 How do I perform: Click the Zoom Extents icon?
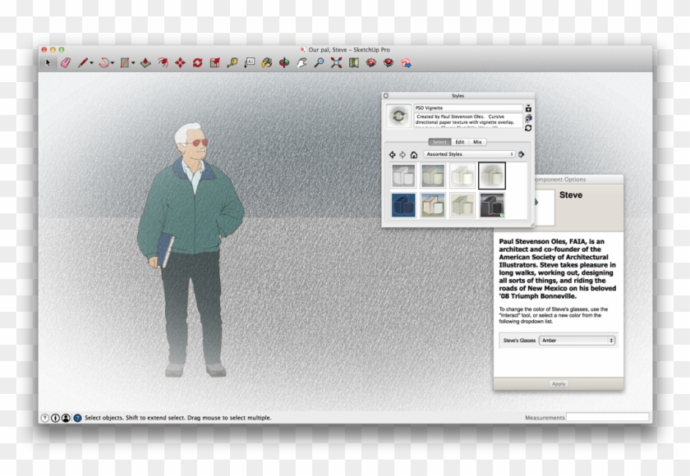point(336,61)
